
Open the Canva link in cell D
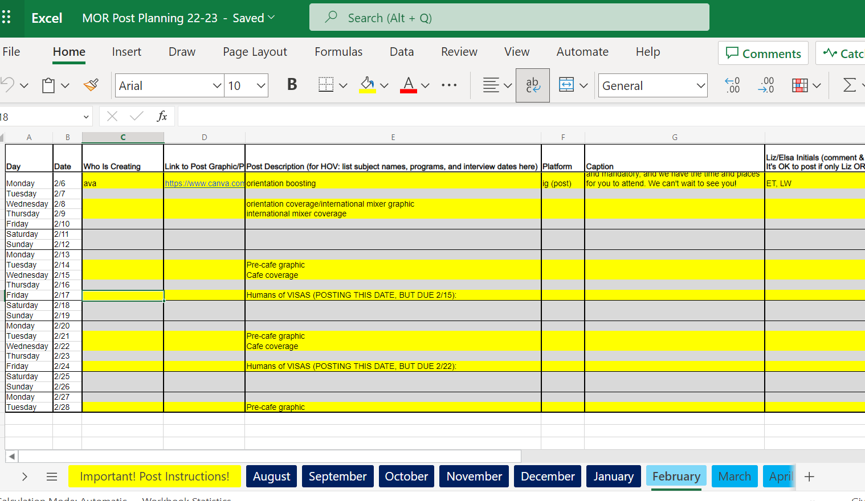click(204, 184)
